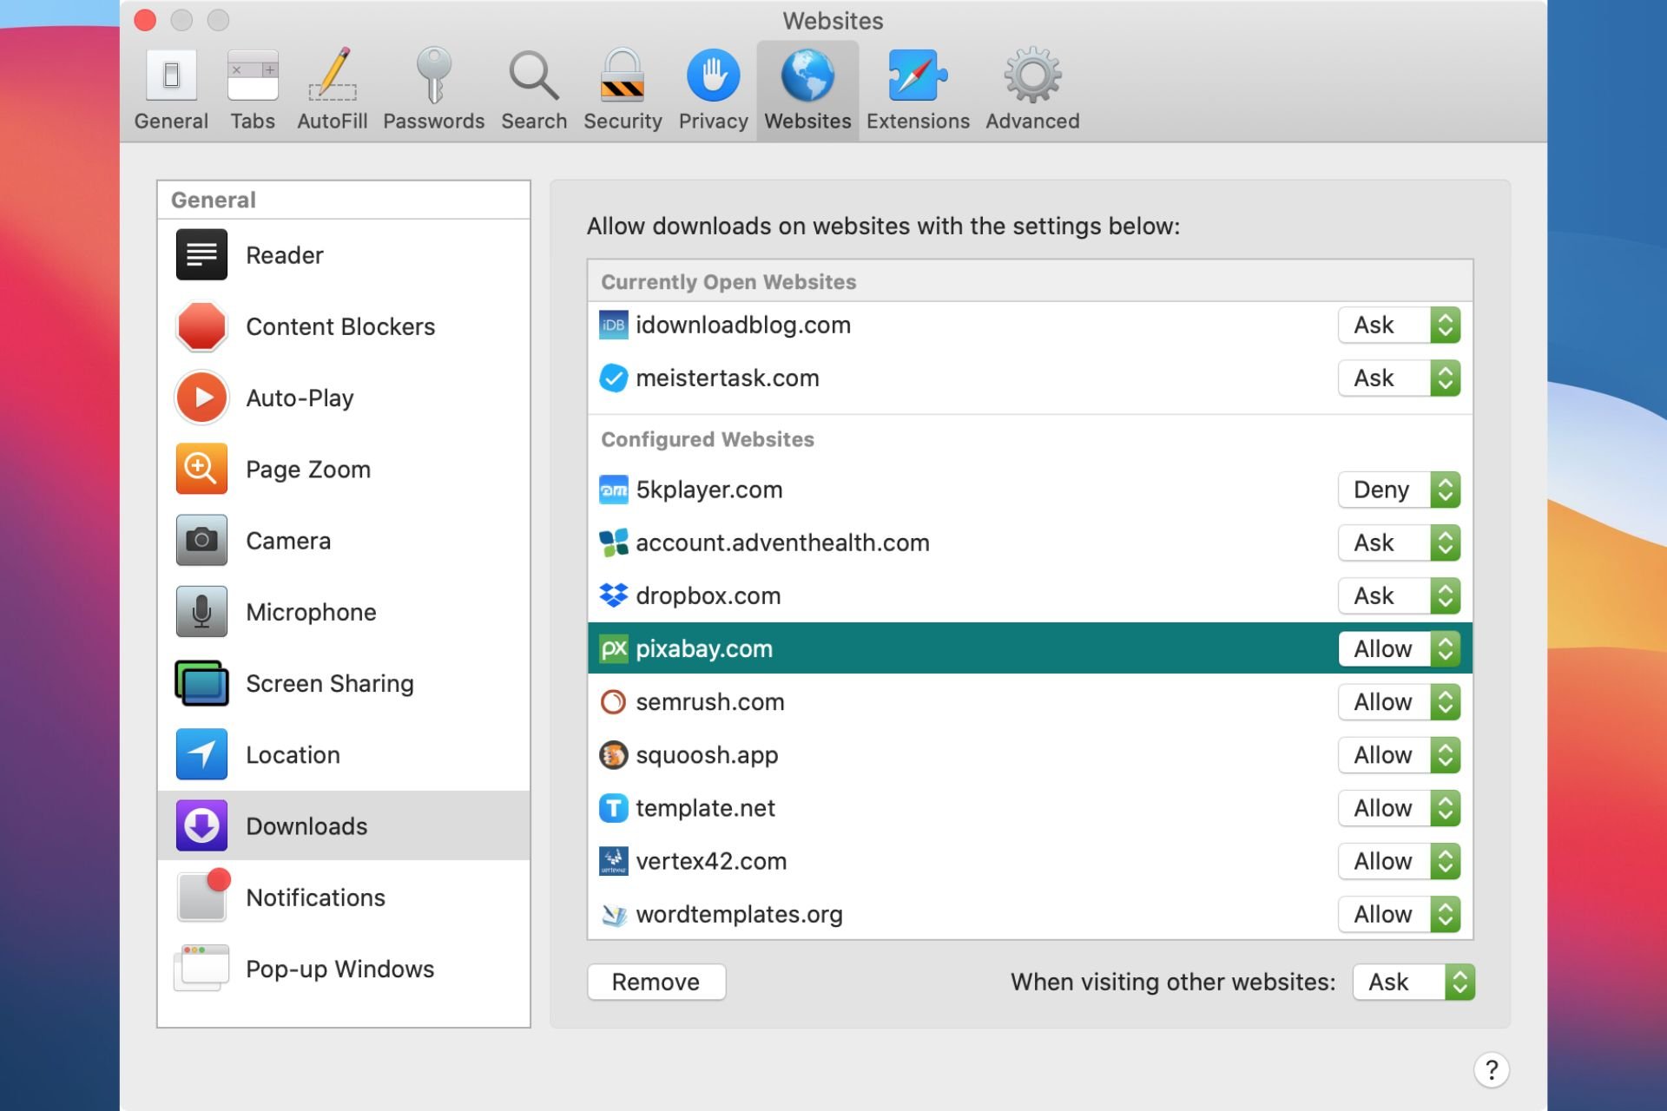1667x1111 pixels.
Task: Open Auto-Play settings
Action: (x=299, y=397)
